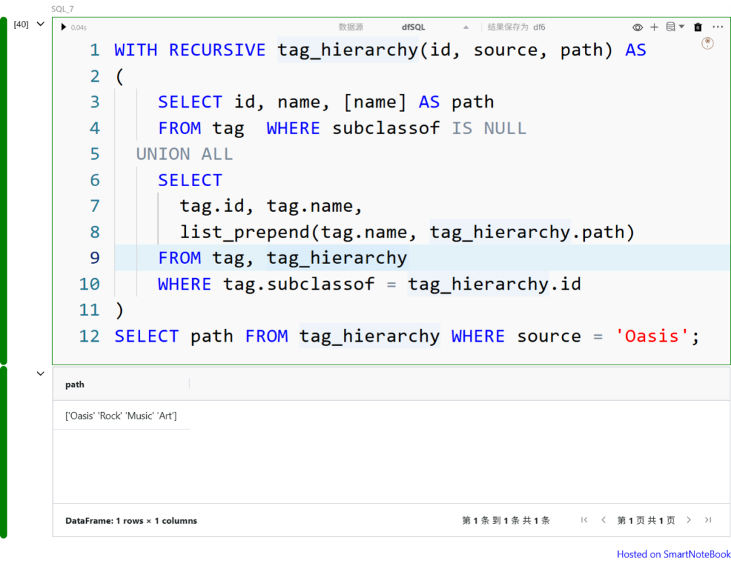Image resolution: width=731 pixels, height=561 pixels.
Task: Select the Oasis path result cell
Action: (120, 416)
